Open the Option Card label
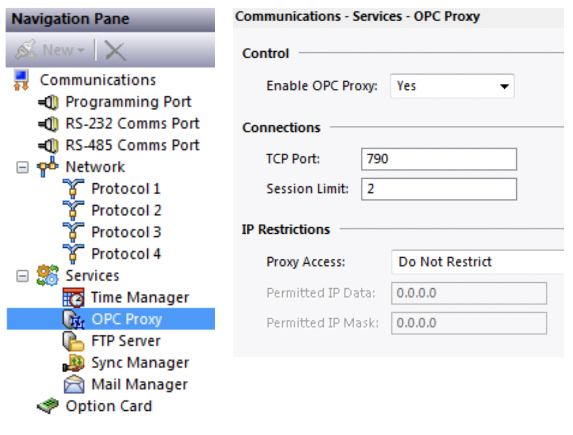Viewport: 573px width, 435px height. coord(108,406)
